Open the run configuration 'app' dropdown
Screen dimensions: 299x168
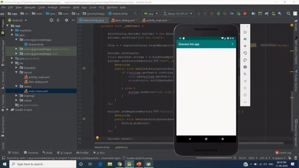(x=151, y=14)
